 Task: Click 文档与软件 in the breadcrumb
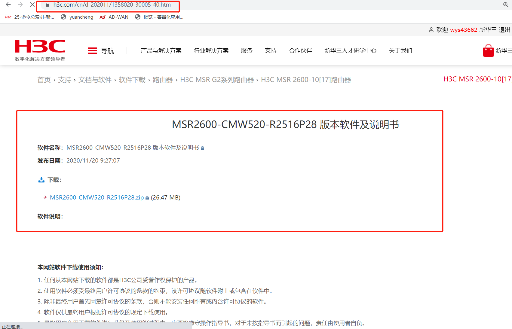click(x=95, y=80)
